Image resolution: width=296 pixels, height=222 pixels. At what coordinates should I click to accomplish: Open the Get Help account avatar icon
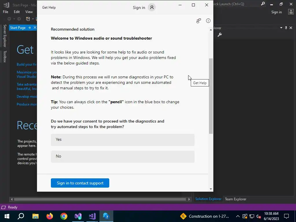152,7
